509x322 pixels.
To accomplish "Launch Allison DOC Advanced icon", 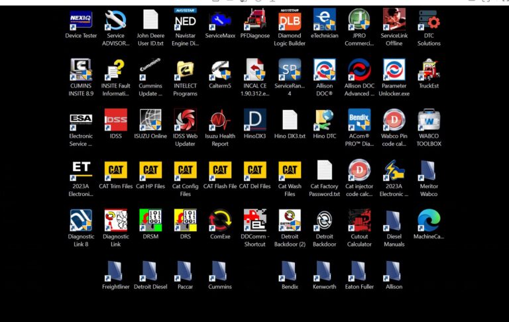I will coord(359,70).
